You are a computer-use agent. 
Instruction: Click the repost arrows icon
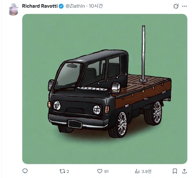[x=62, y=171]
